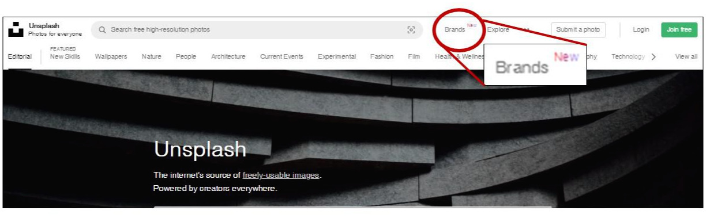Image resolution: width=710 pixels, height=218 pixels.
Task: Click the Login link
Action: pyautogui.click(x=641, y=30)
